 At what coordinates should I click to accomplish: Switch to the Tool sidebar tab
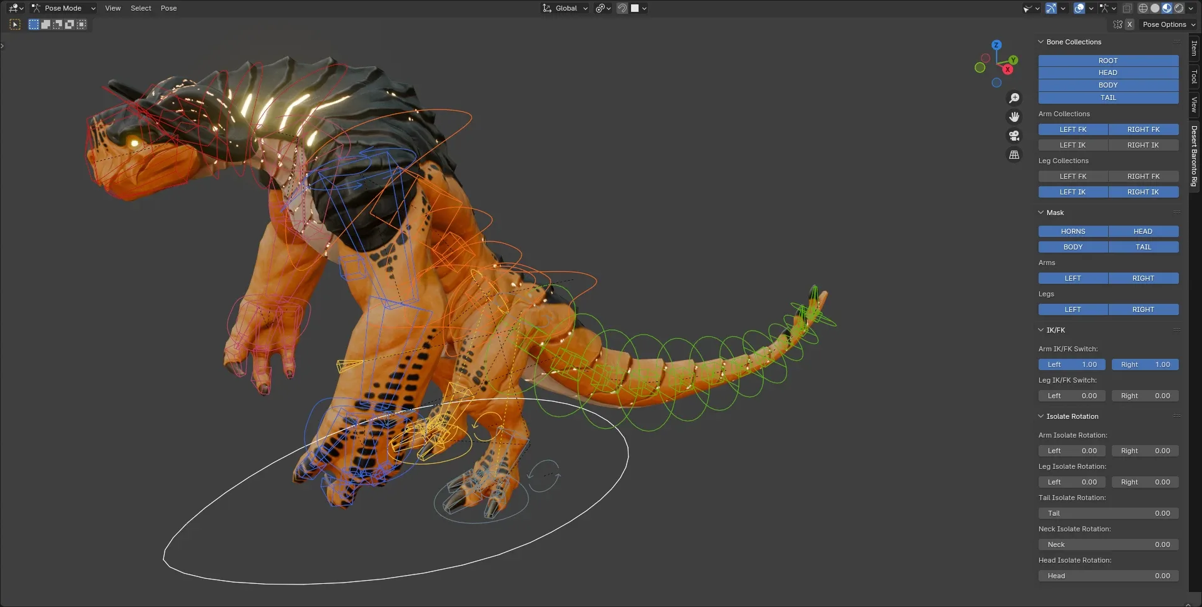click(1194, 76)
